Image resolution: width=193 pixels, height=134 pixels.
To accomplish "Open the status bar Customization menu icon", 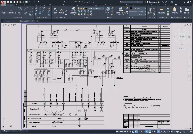I will pos(191,132).
